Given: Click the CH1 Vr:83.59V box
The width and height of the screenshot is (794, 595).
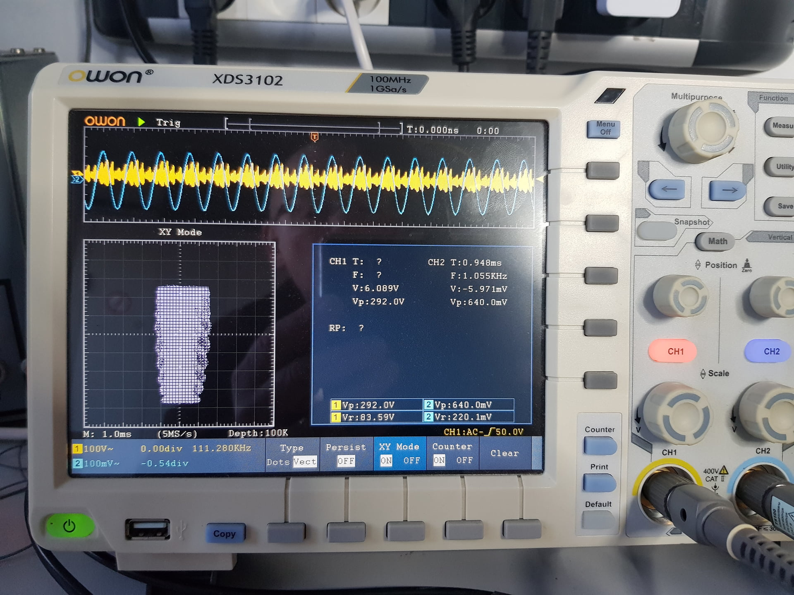Looking at the screenshot, I should point(376,417).
